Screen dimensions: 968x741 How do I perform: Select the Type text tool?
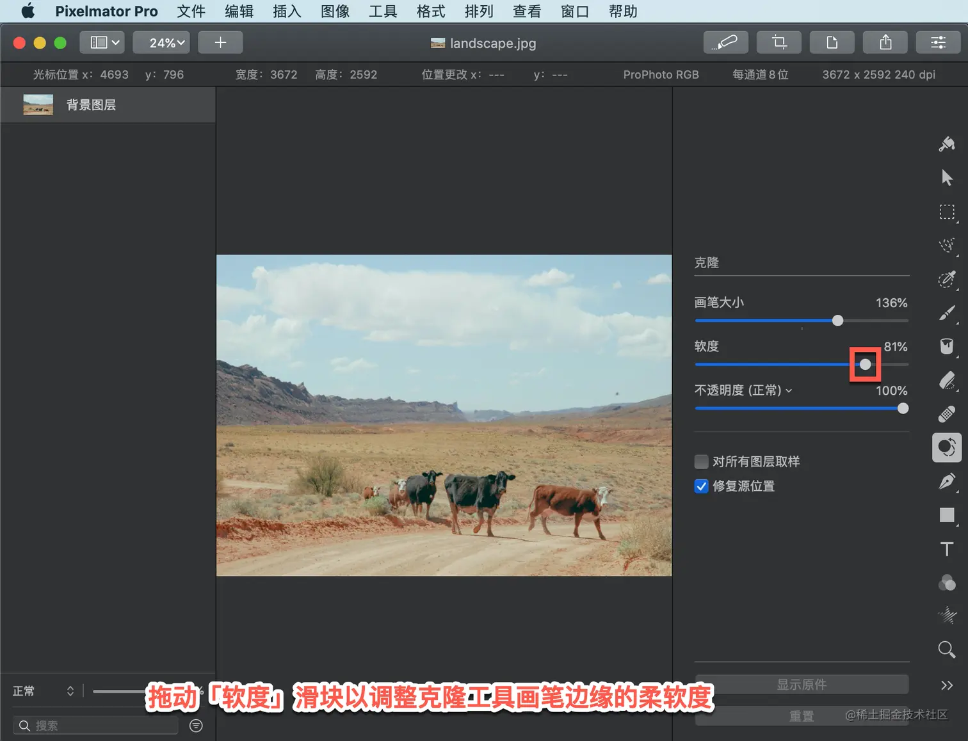(x=947, y=549)
